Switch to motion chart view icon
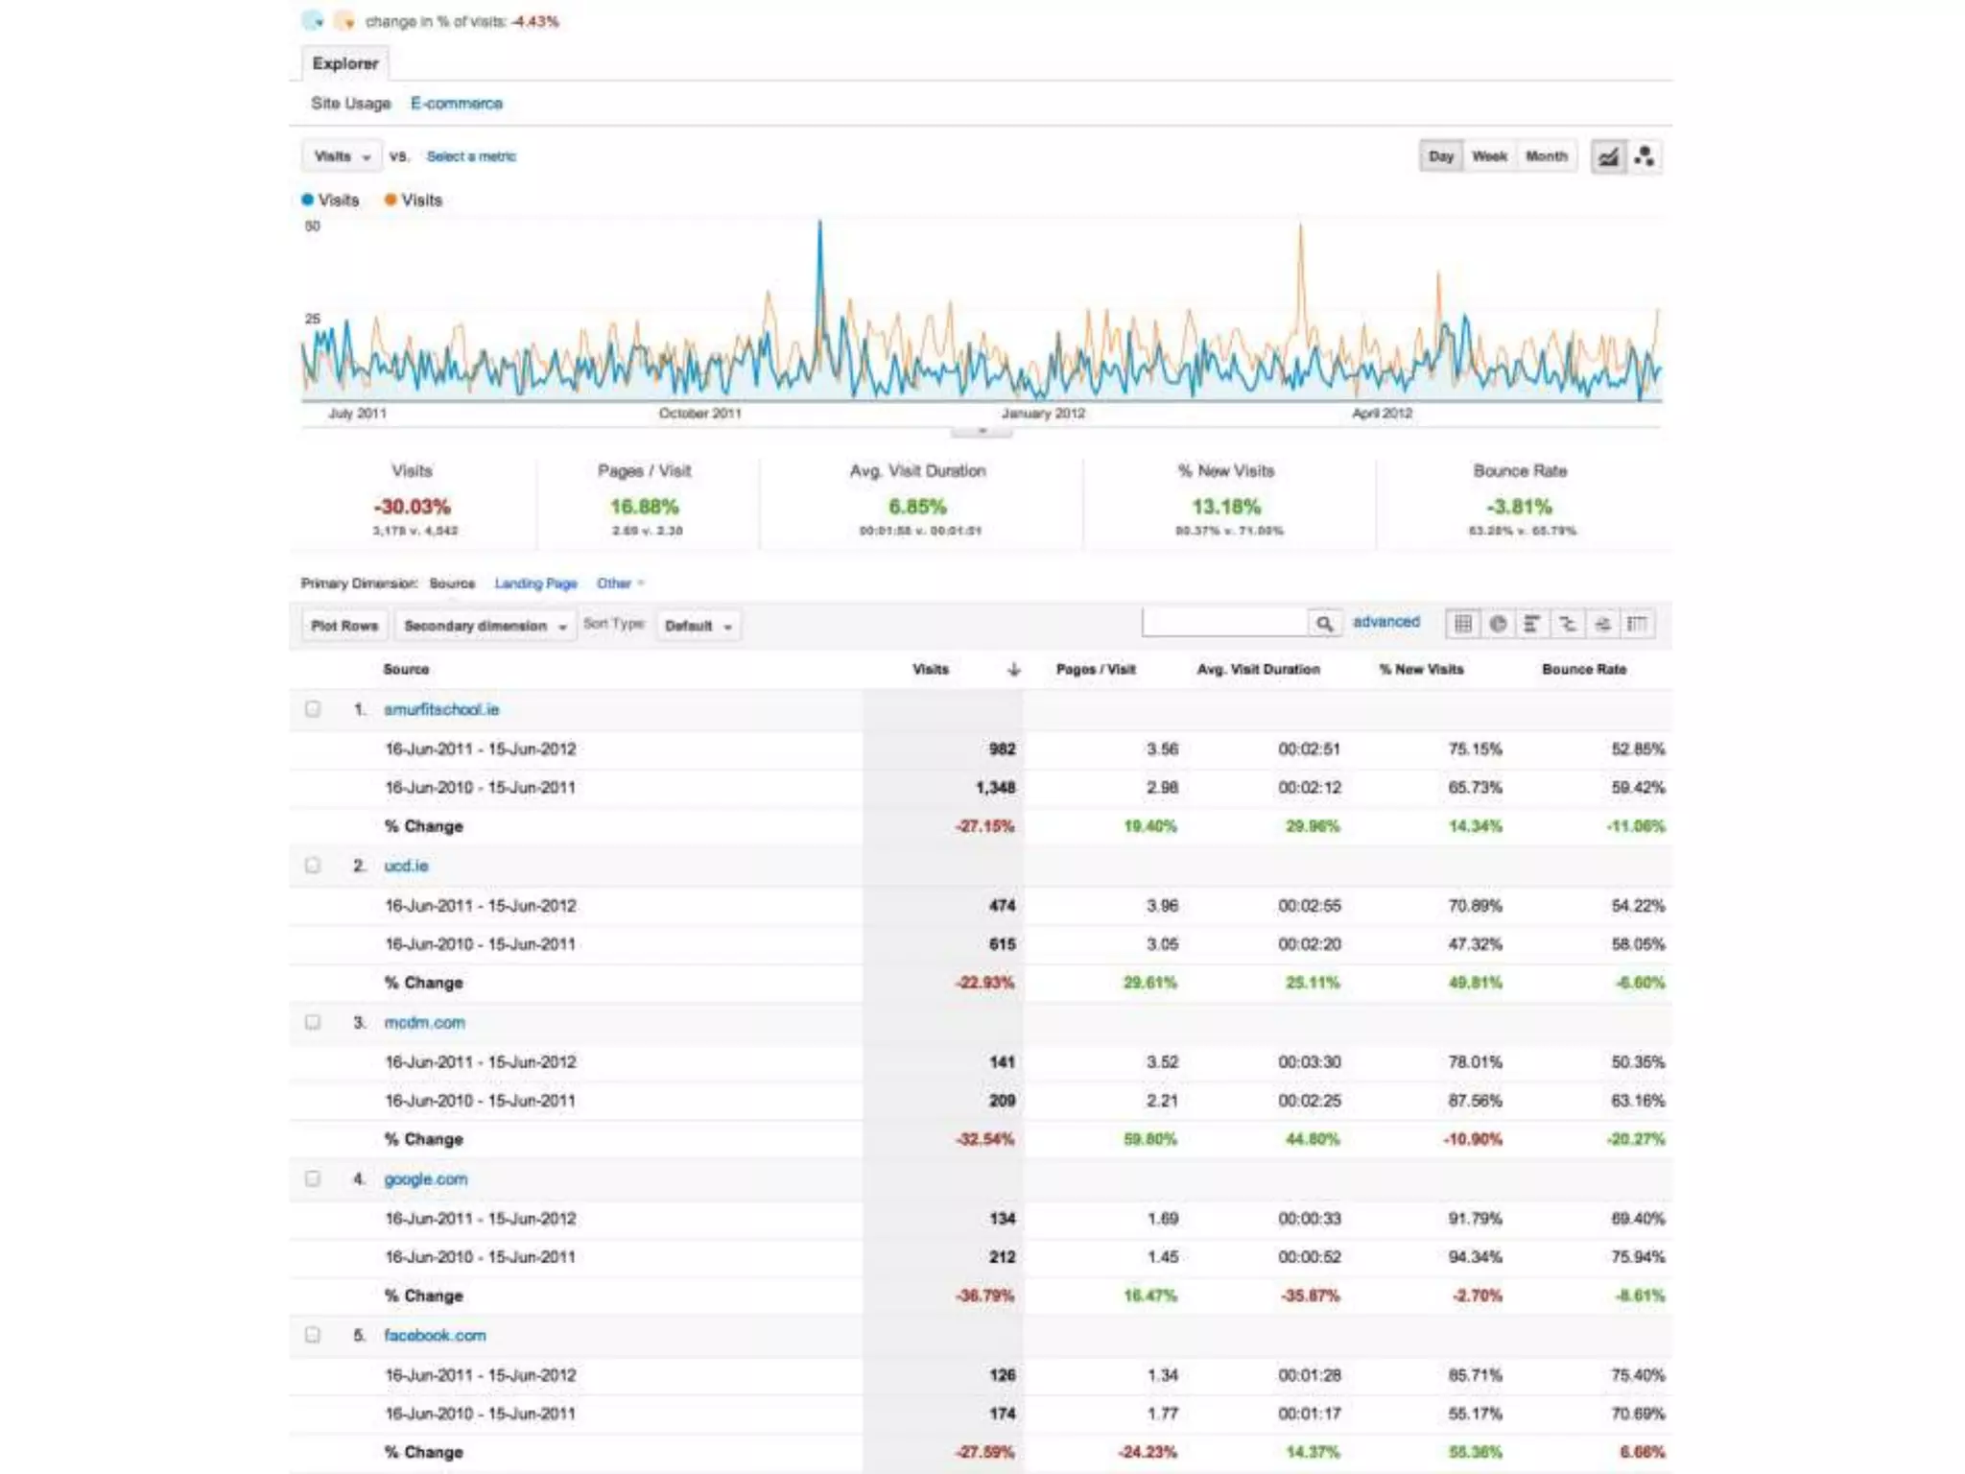Image resolution: width=1965 pixels, height=1474 pixels. tap(1645, 156)
